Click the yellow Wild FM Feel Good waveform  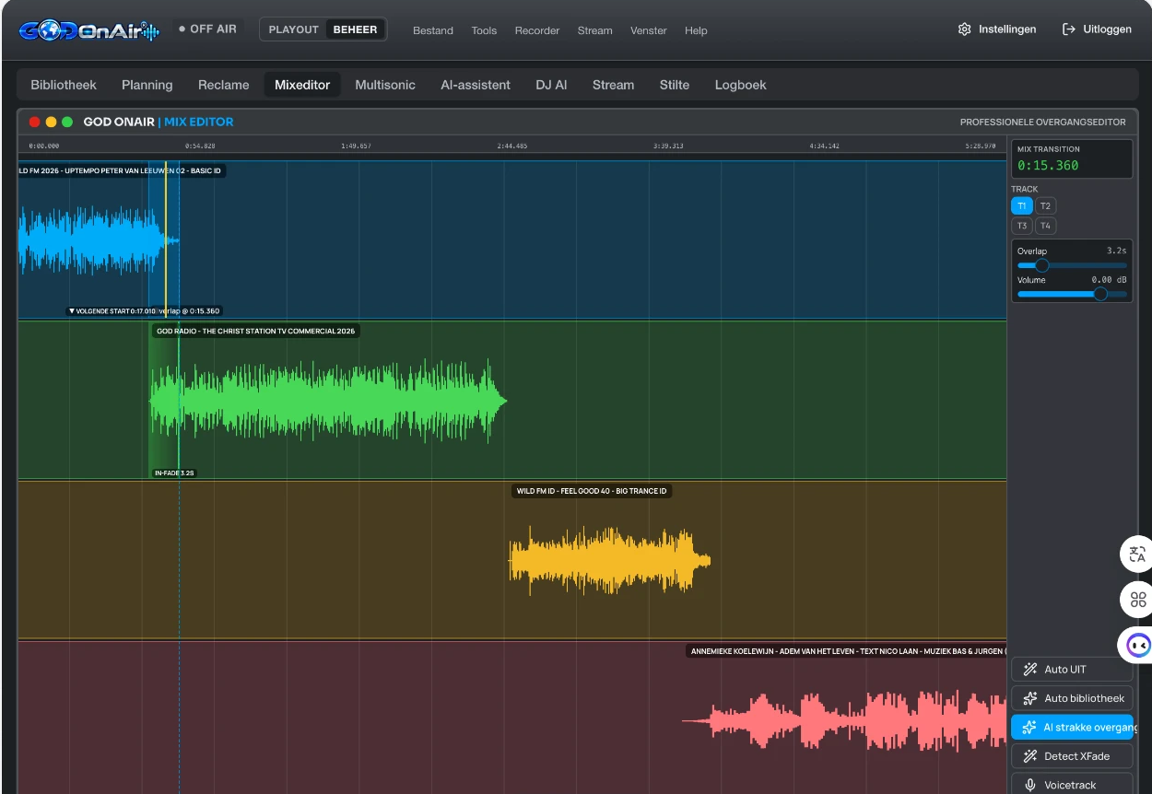point(609,560)
